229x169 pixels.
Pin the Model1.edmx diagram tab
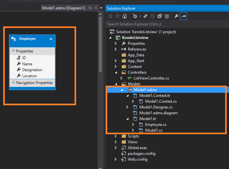point(90,8)
